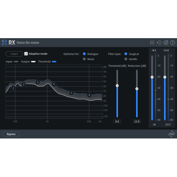Click the Output legend label
The height and width of the screenshot is (177, 177).
point(25,62)
